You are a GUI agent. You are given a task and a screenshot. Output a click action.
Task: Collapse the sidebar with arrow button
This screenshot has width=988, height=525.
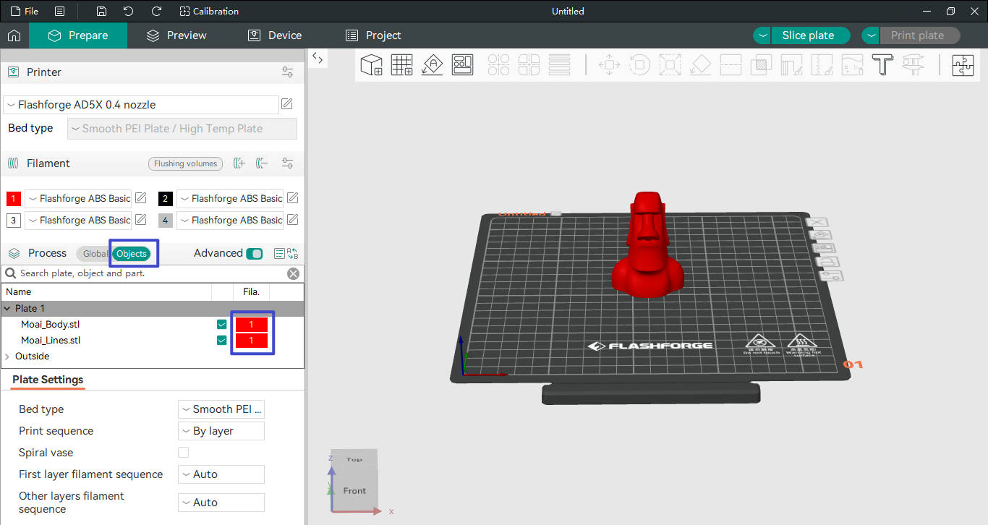(318, 59)
